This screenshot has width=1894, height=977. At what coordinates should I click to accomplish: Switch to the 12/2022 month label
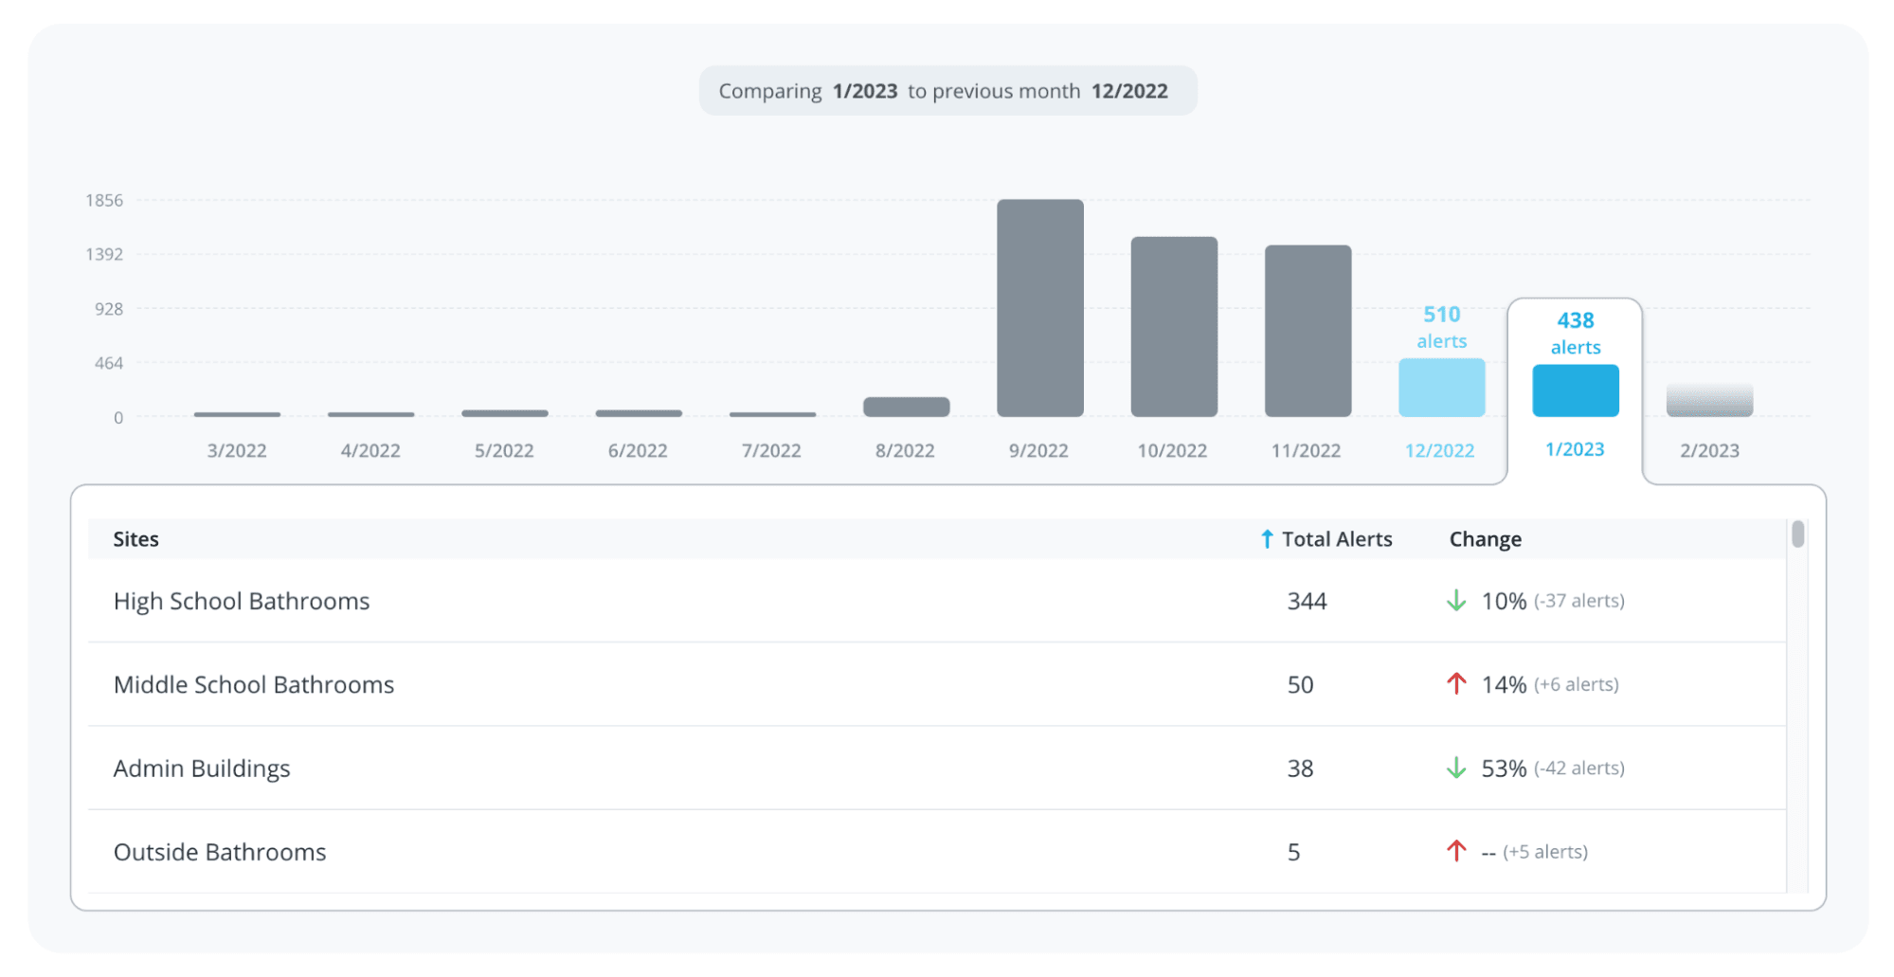1440,450
